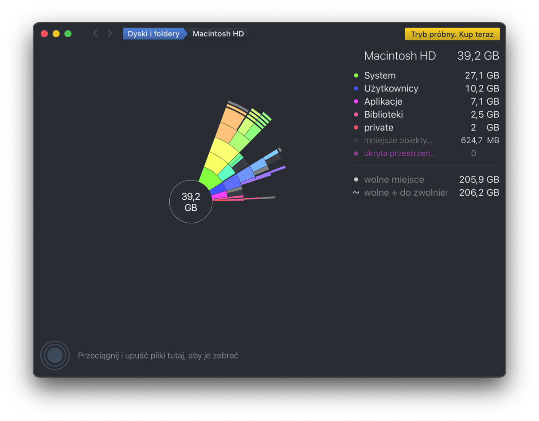Screen dimensions: 539x421
Task: Open the Dyski i foldery breadcrumb
Action: [153, 34]
